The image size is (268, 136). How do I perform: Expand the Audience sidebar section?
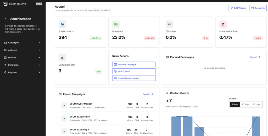22,50
